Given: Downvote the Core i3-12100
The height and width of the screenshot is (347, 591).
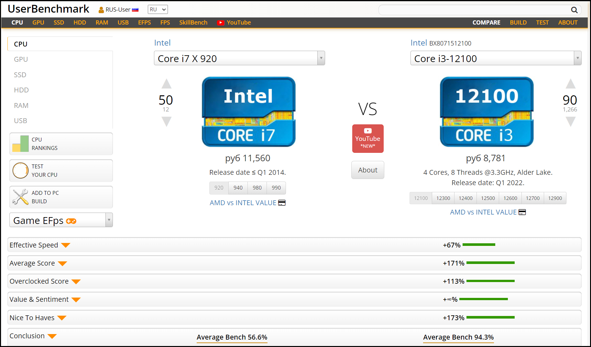Looking at the screenshot, I should click(570, 121).
